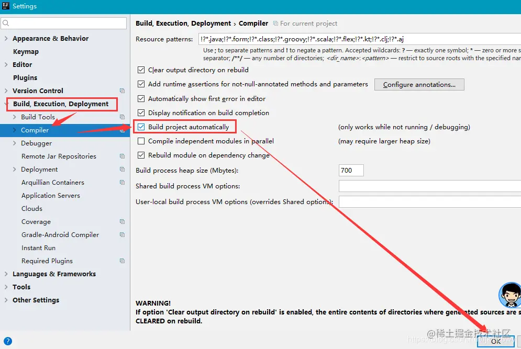Expand the Tools section
Image resolution: width=521 pixels, height=349 pixels.
pyautogui.click(x=6, y=287)
